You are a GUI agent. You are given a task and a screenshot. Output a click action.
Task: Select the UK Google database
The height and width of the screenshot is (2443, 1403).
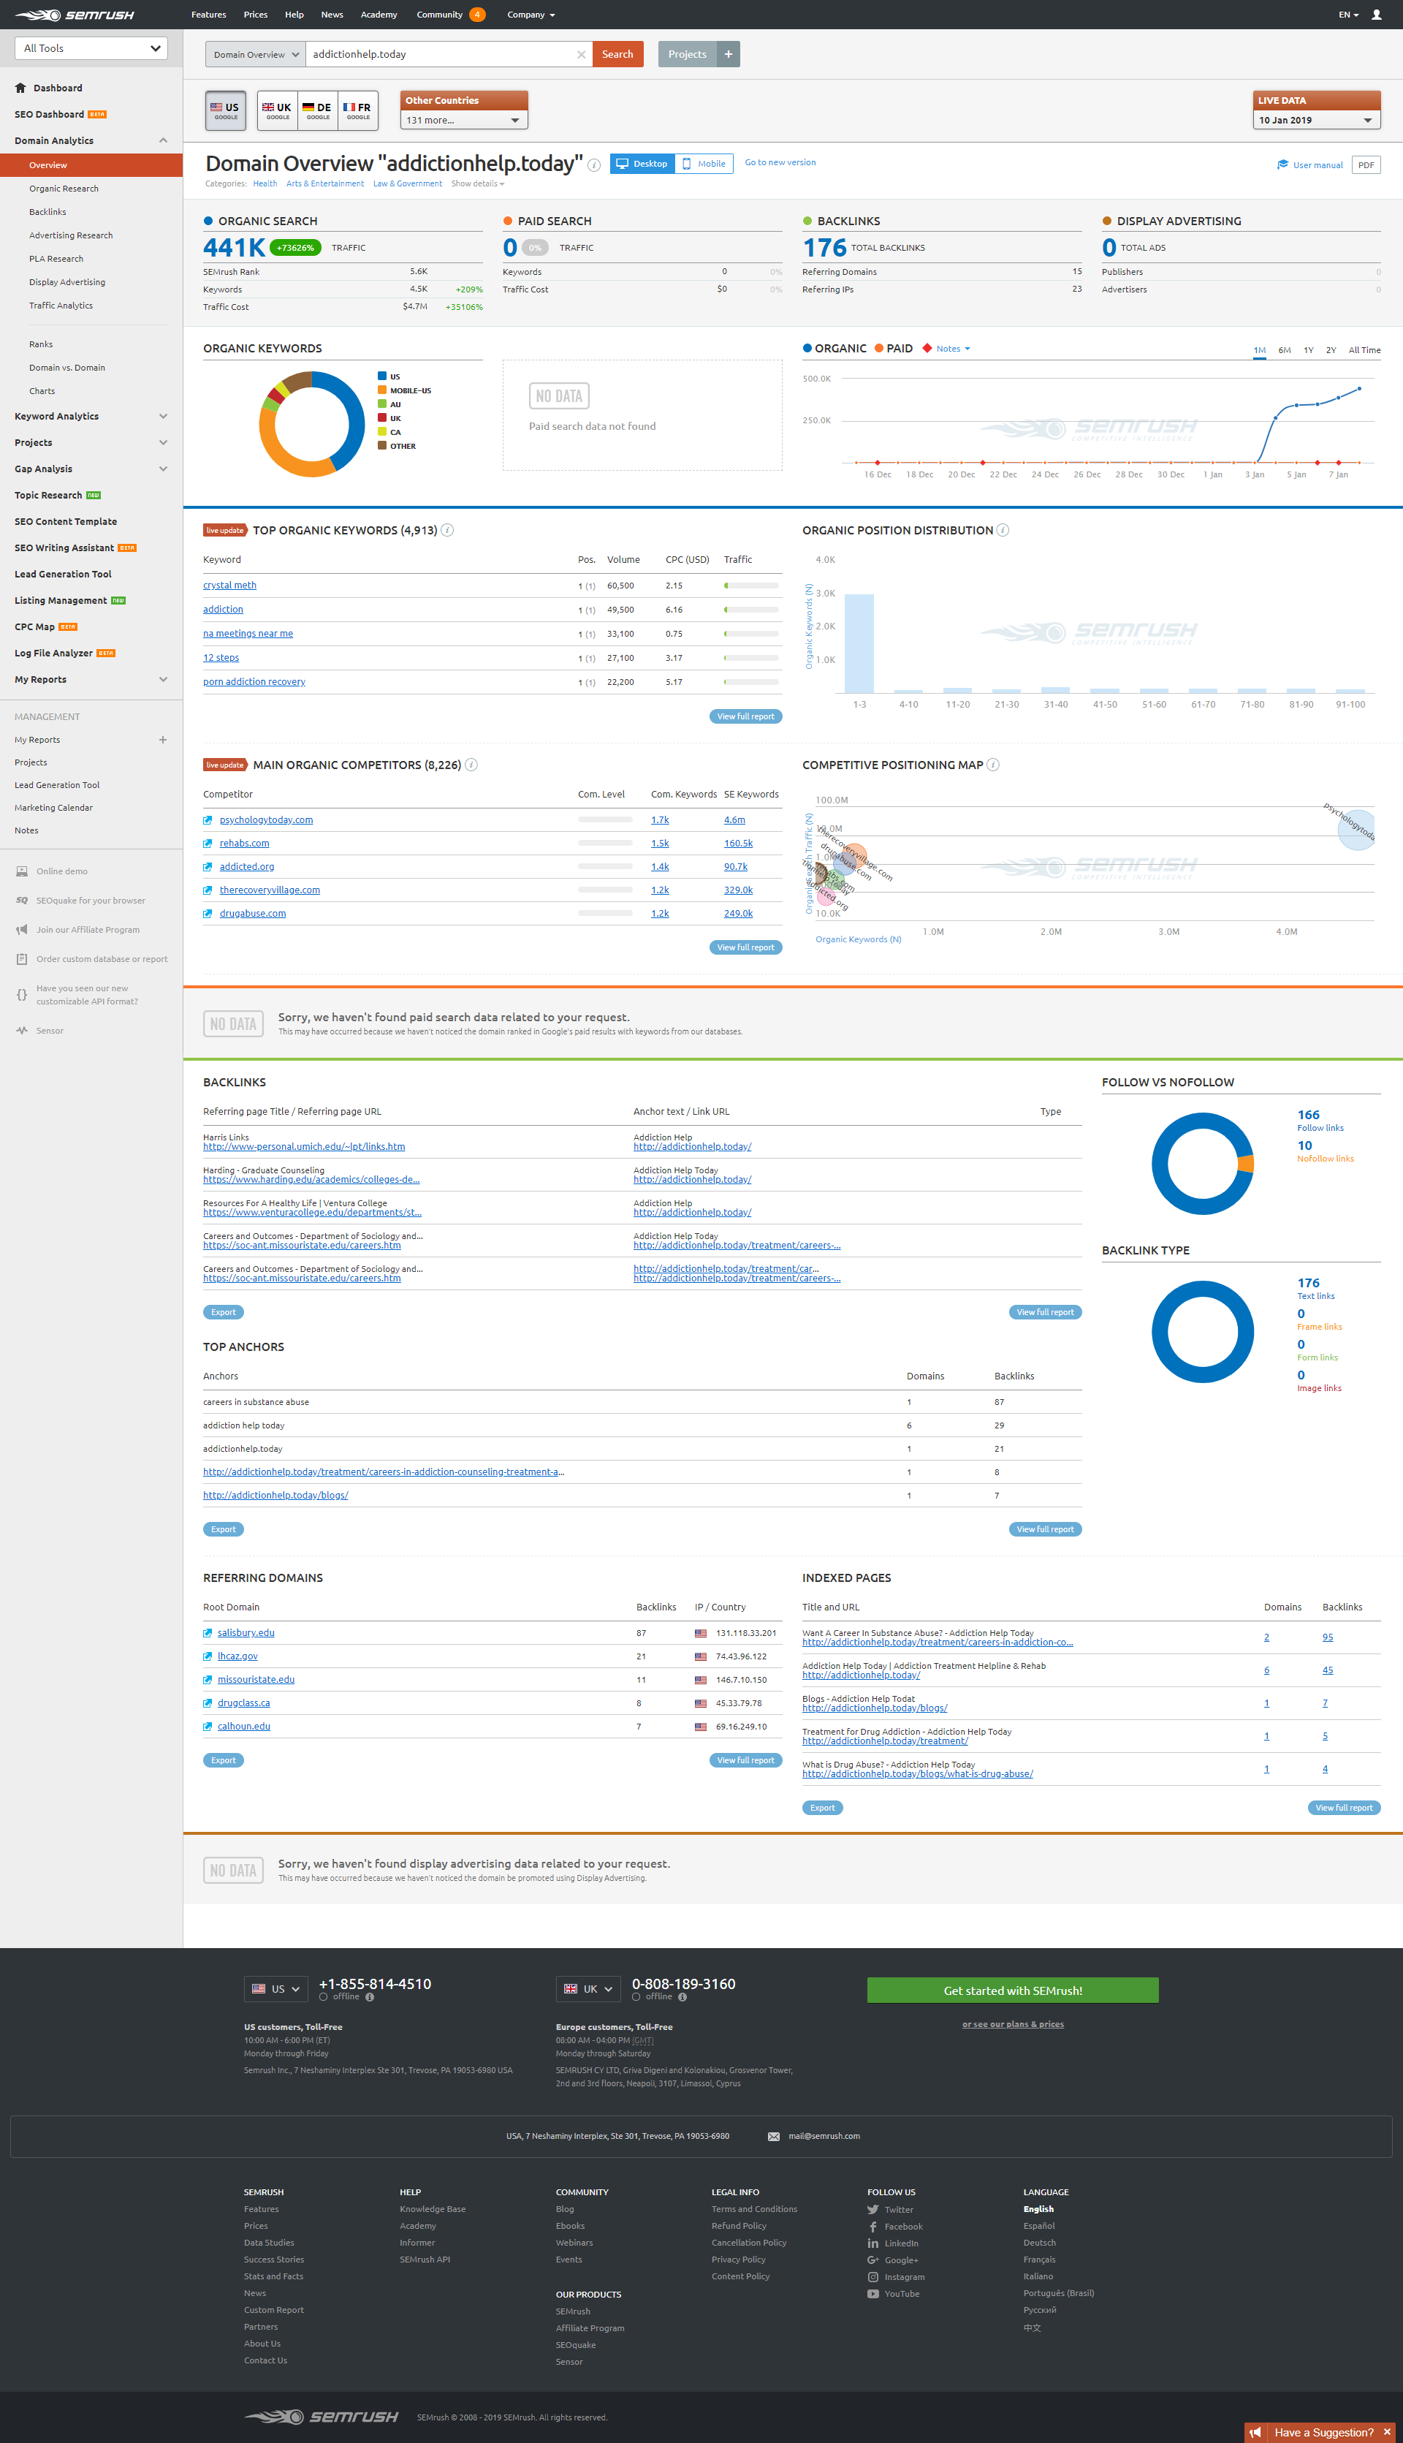pyautogui.click(x=278, y=111)
